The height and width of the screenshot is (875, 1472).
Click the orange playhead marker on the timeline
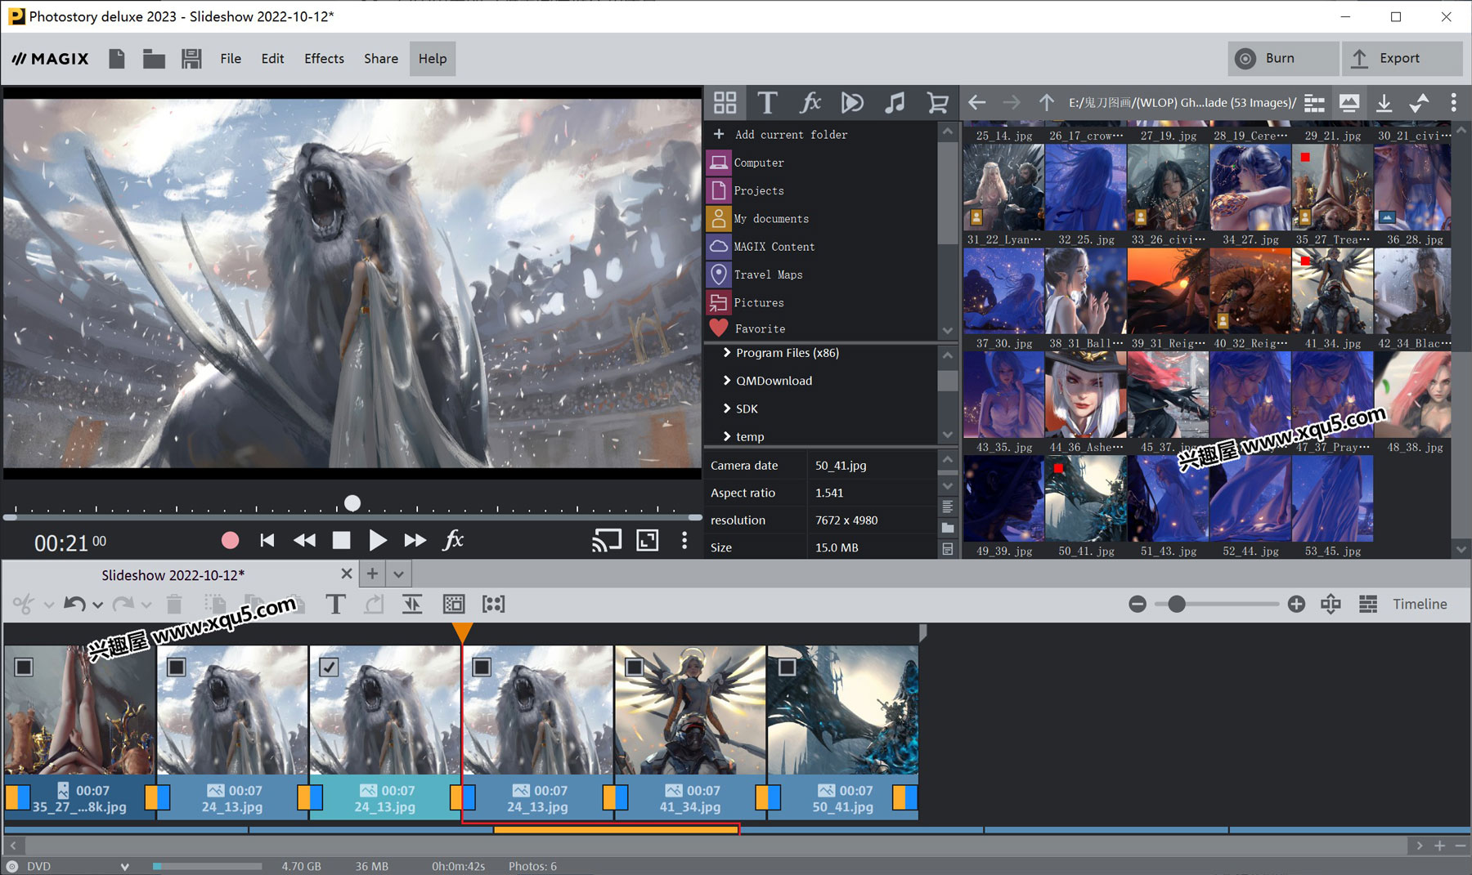click(462, 632)
